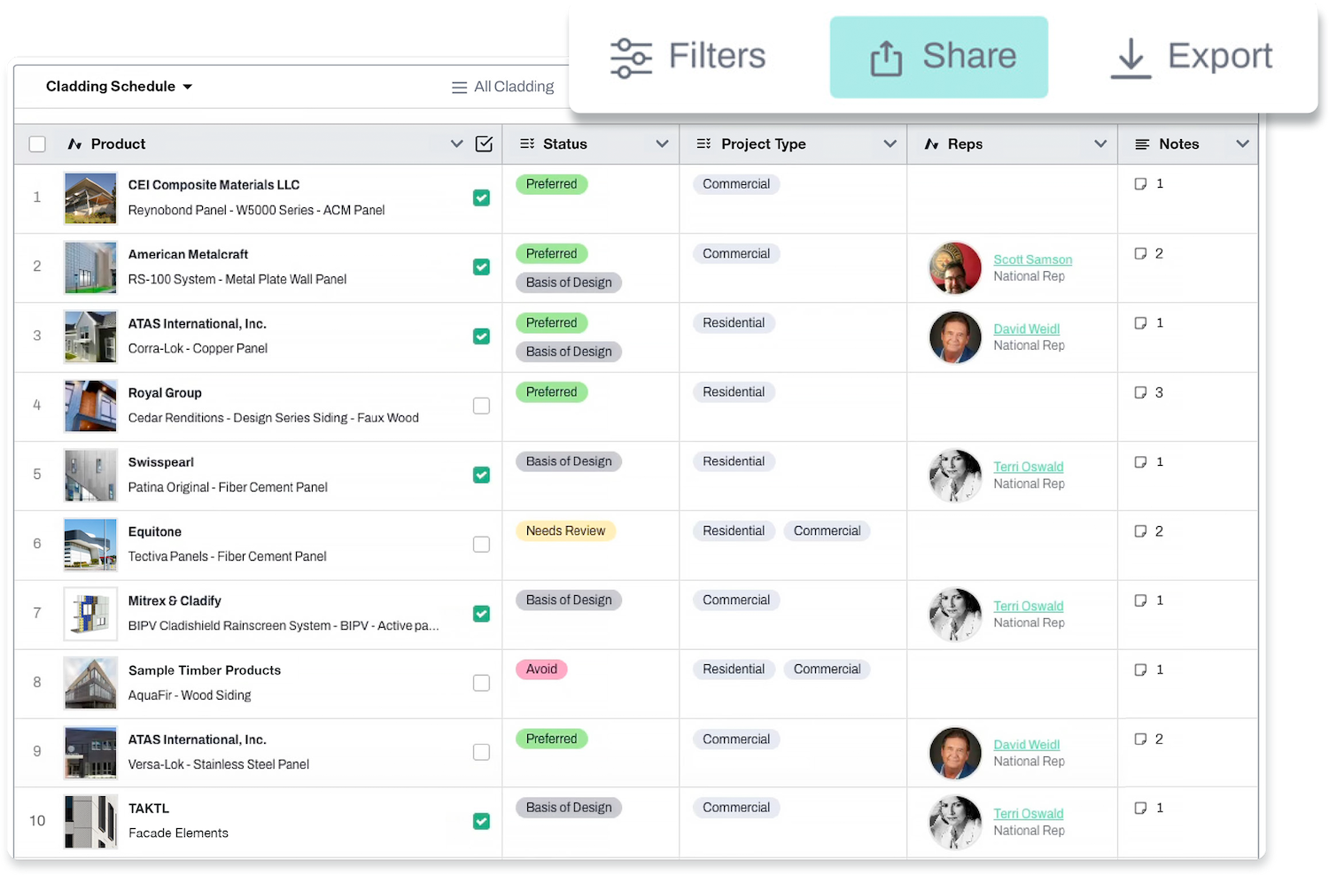Click Terri Oswald's avatar in Swisspearl row
This screenshot has height=875, width=1329.
pos(955,476)
